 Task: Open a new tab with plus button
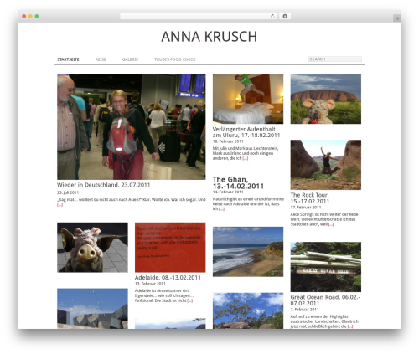tap(397, 18)
